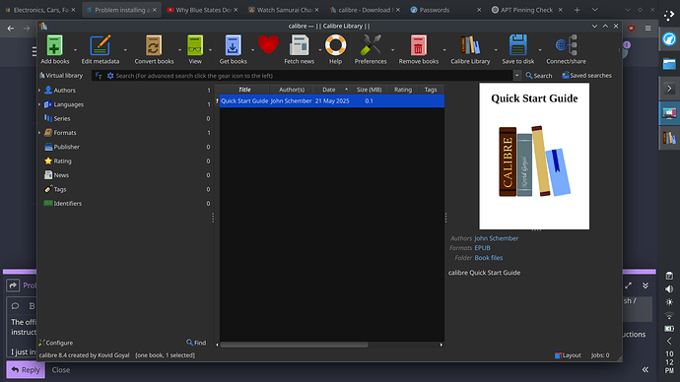Expand the Languages tree category
This screenshot has width=680, height=382.
pos(39,104)
